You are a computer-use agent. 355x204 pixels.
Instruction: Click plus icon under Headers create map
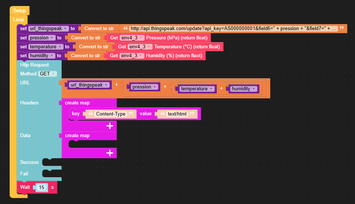(x=110, y=126)
